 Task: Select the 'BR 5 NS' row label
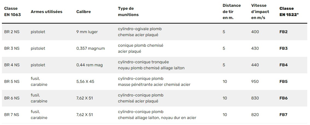coord(12,82)
